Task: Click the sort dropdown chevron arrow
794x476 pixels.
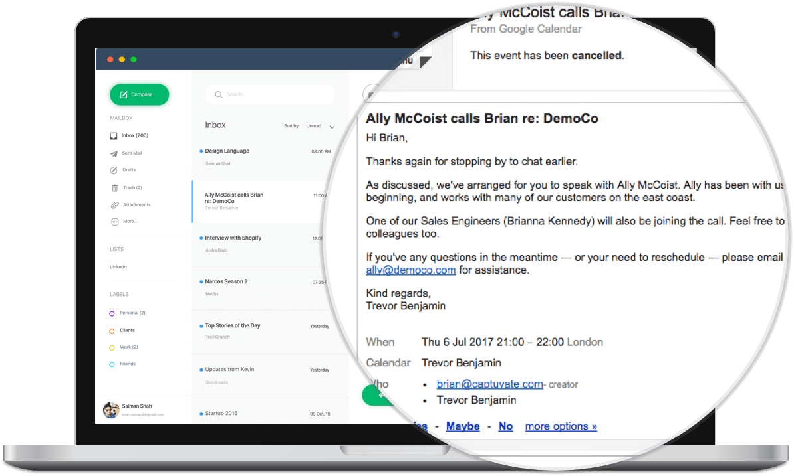Action: tap(332, 127)
